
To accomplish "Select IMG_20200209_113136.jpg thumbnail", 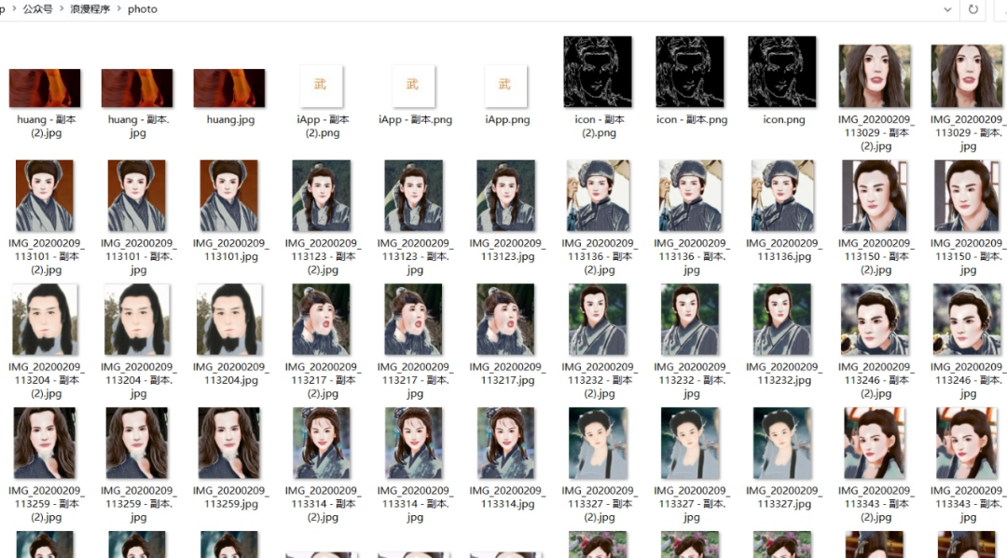I will [x=782, y=195].
